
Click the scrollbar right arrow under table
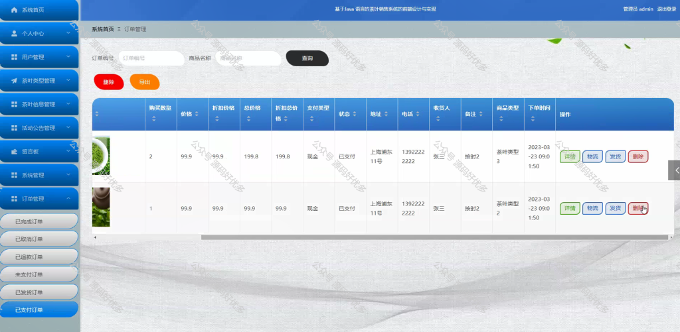point(672,237)
